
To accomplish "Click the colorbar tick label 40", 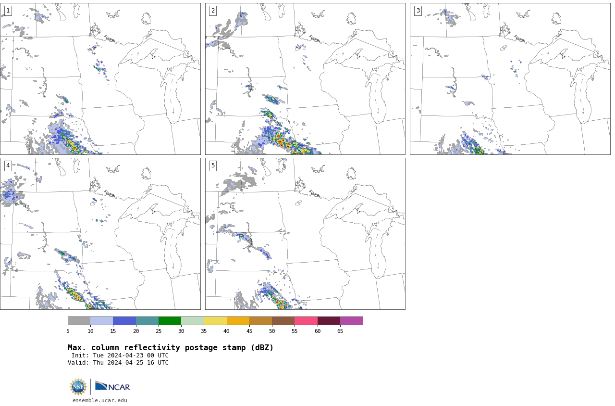I will [227, 331].
